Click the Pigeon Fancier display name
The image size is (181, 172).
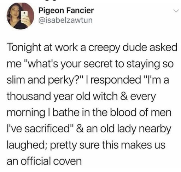pyautogui.click(x=66, y=10)
